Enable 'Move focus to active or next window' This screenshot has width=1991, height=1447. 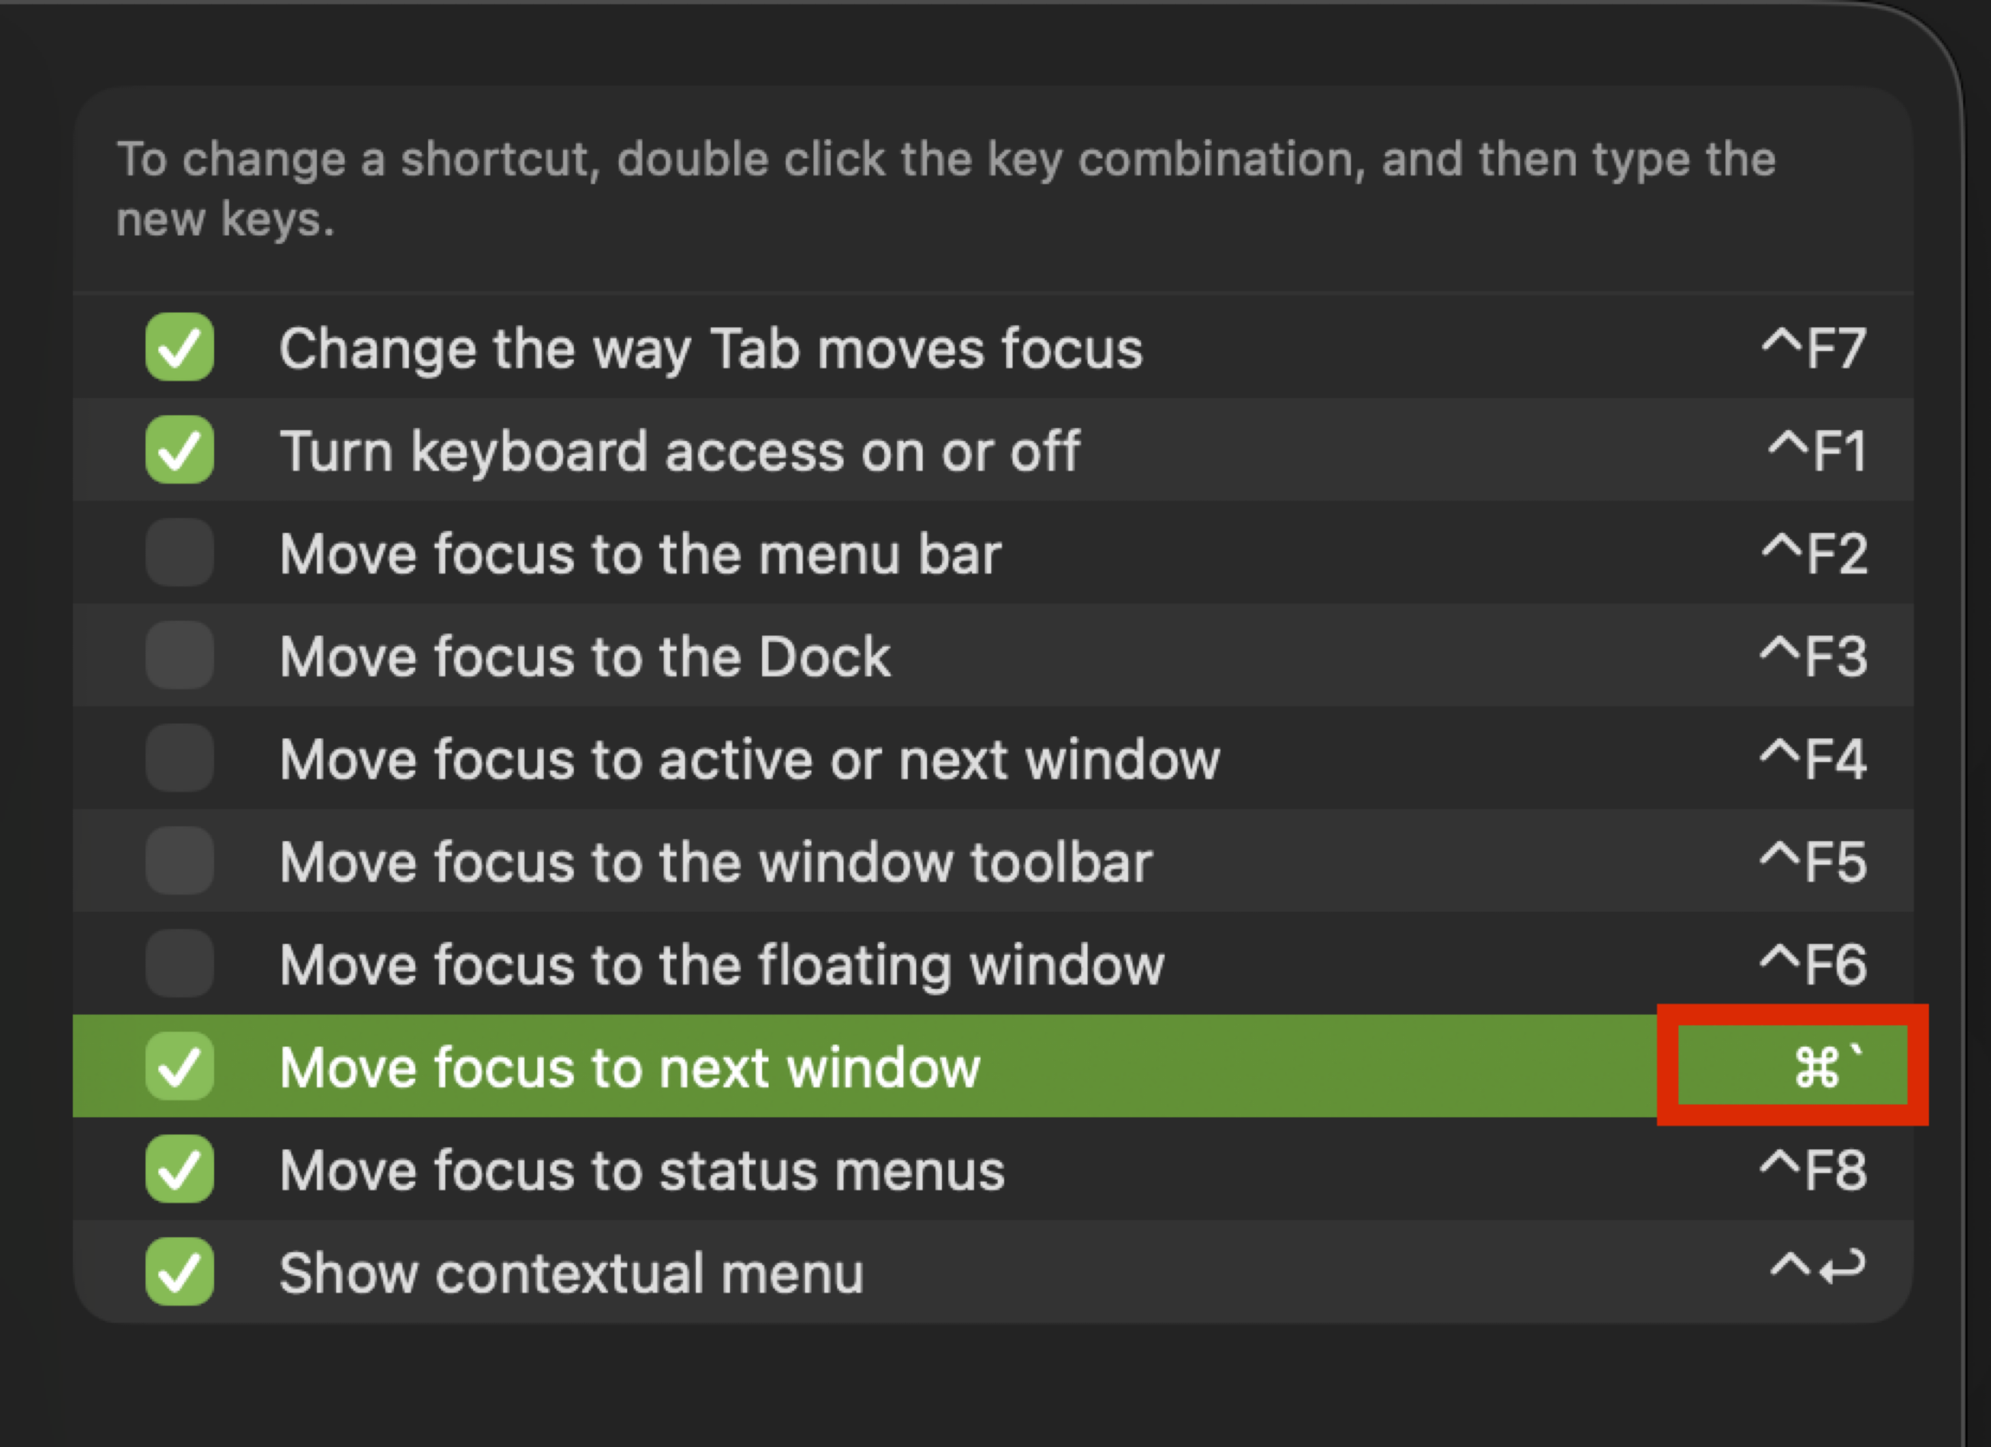[179, 758]
